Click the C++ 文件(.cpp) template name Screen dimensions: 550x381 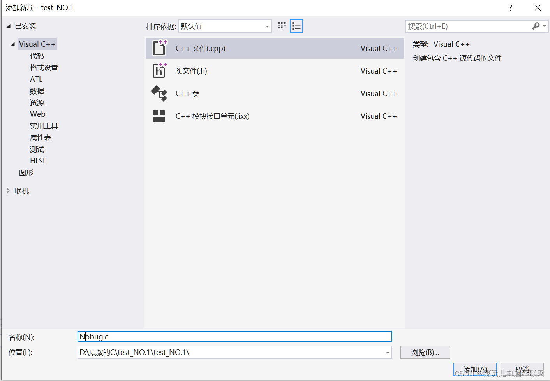(201, 49)
